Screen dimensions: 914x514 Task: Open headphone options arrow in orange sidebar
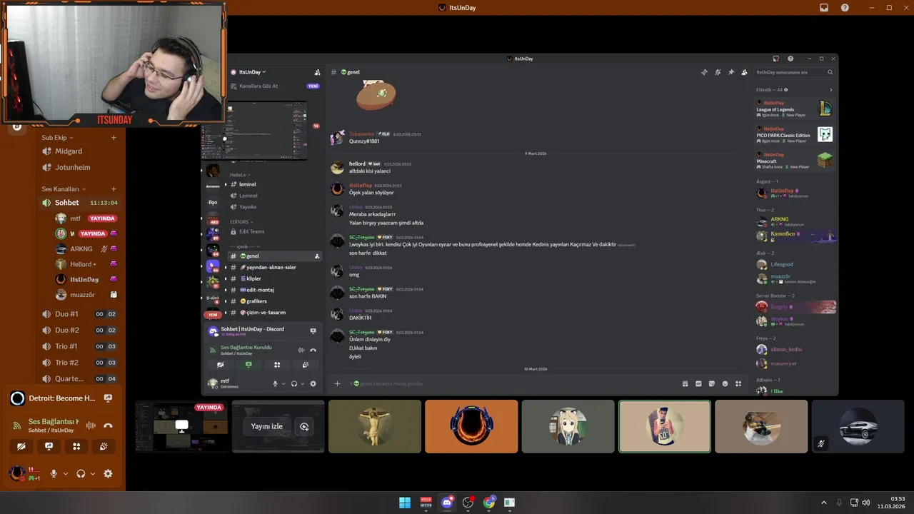coord(93,473)
